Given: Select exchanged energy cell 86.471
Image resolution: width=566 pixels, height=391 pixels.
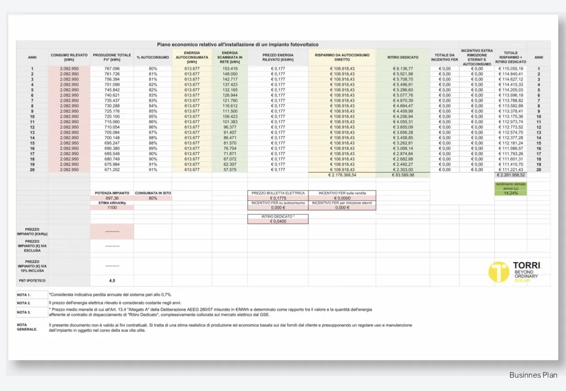Looking at the screenshot, I should click(x=230, y=138).
